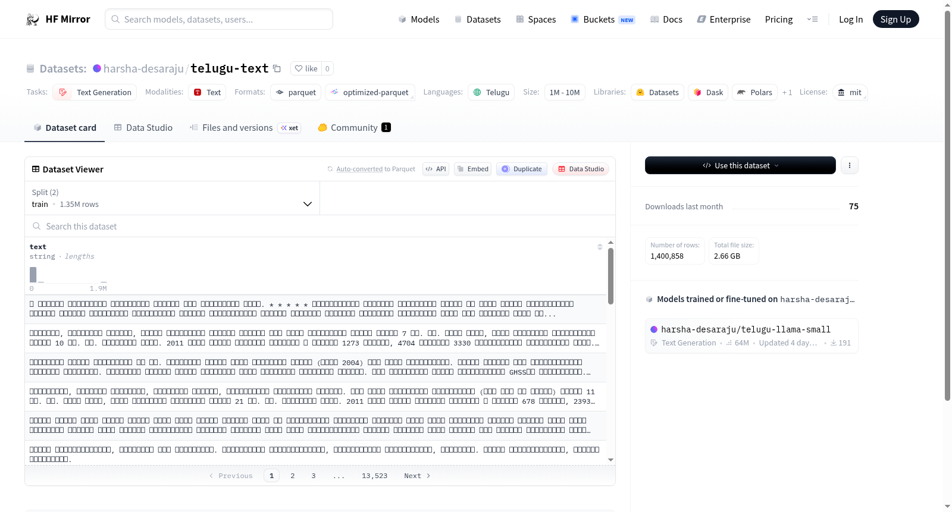Select the Telugu language tag
952x512 pixels.
click(x=491, y=92)
